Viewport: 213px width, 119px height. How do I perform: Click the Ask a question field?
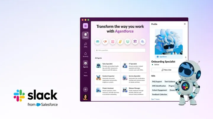pyautogui.click(x=120, y=50)
